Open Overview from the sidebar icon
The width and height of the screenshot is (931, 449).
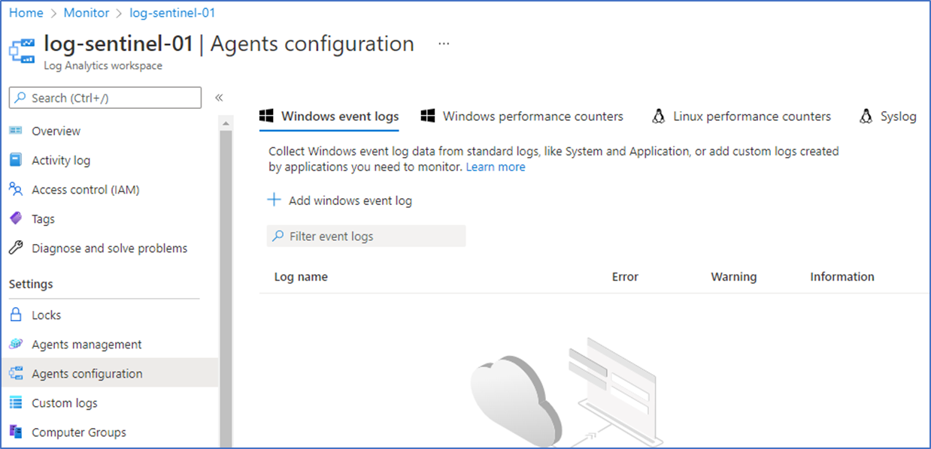tap(16, 131)
